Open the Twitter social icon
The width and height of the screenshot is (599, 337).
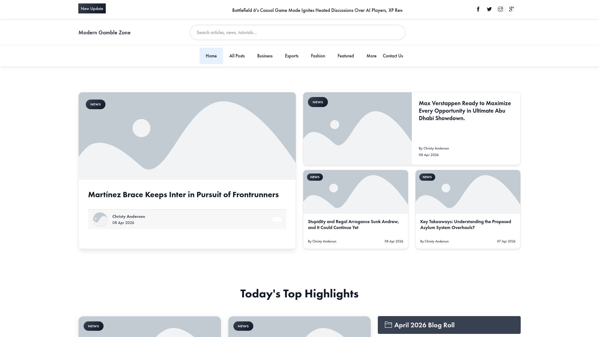pyautogui.click(x=489, y=9)
